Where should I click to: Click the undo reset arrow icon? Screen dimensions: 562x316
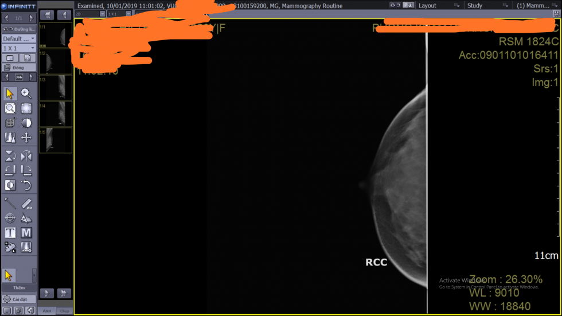(x=26, y=185)
